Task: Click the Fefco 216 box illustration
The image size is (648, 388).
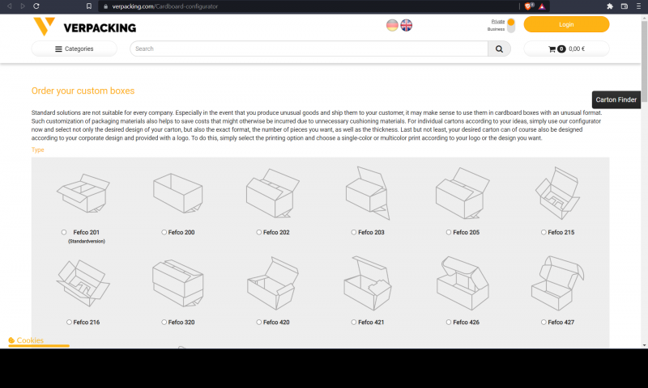Action: (x=83, y=283)
